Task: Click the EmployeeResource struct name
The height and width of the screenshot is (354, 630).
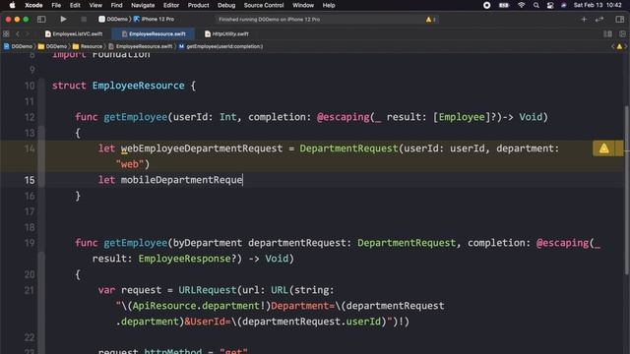Action: tap(138, 86)
